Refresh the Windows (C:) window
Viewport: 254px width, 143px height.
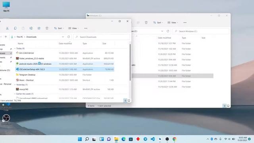[x=168, y=31]
